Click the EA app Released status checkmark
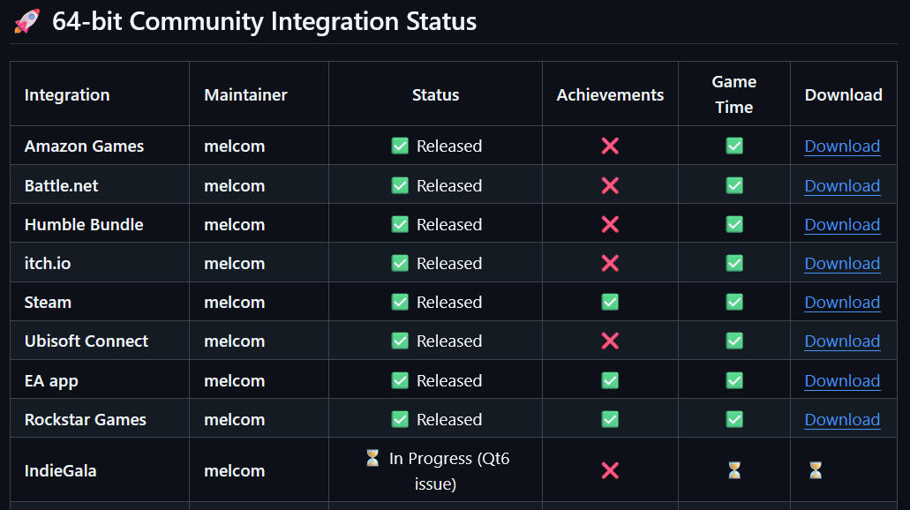 400,380
